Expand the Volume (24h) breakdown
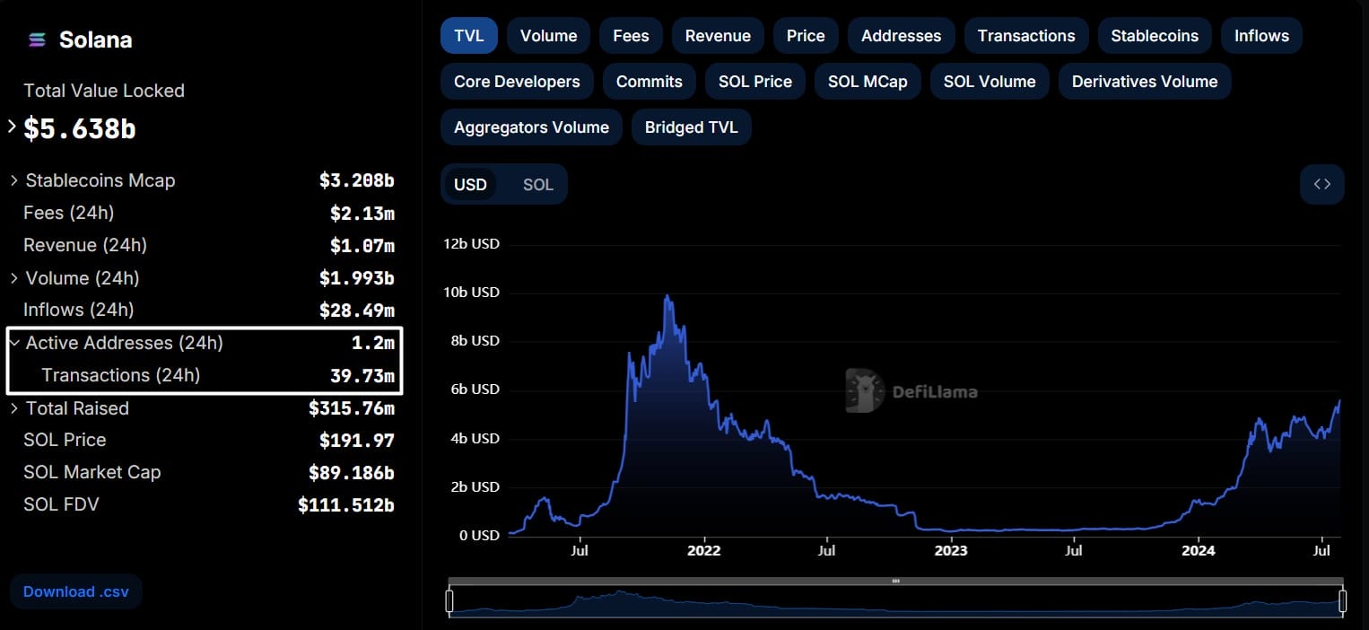The width and height of the screenshot is (1369, 630). (x=14, y=278)
